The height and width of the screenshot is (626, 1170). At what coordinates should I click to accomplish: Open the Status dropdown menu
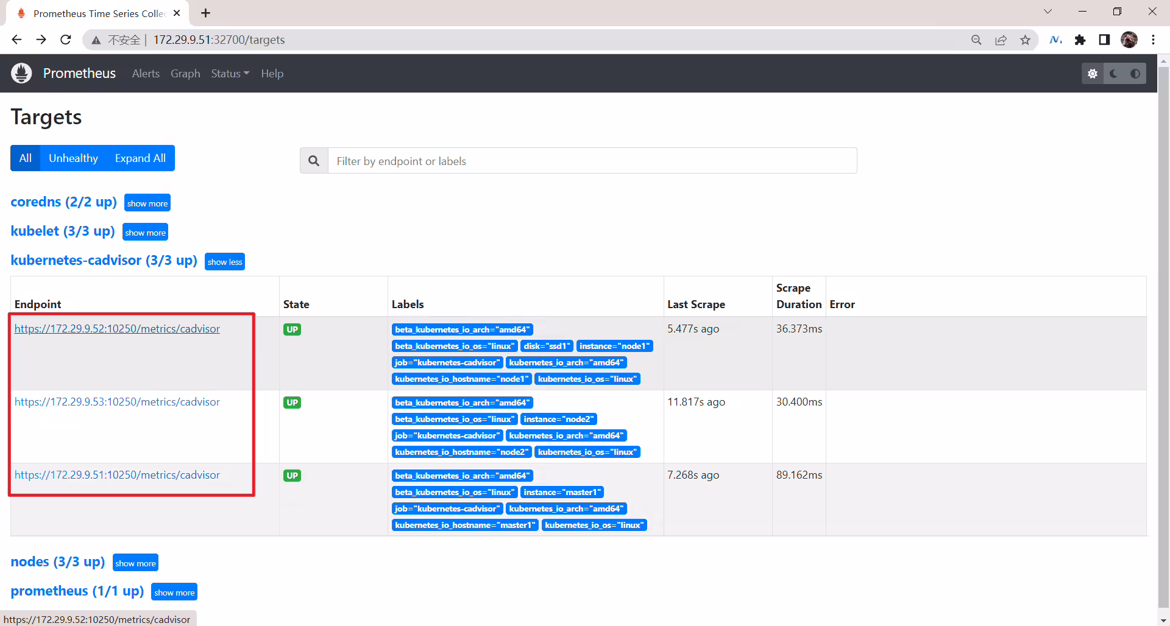[230, 73]
